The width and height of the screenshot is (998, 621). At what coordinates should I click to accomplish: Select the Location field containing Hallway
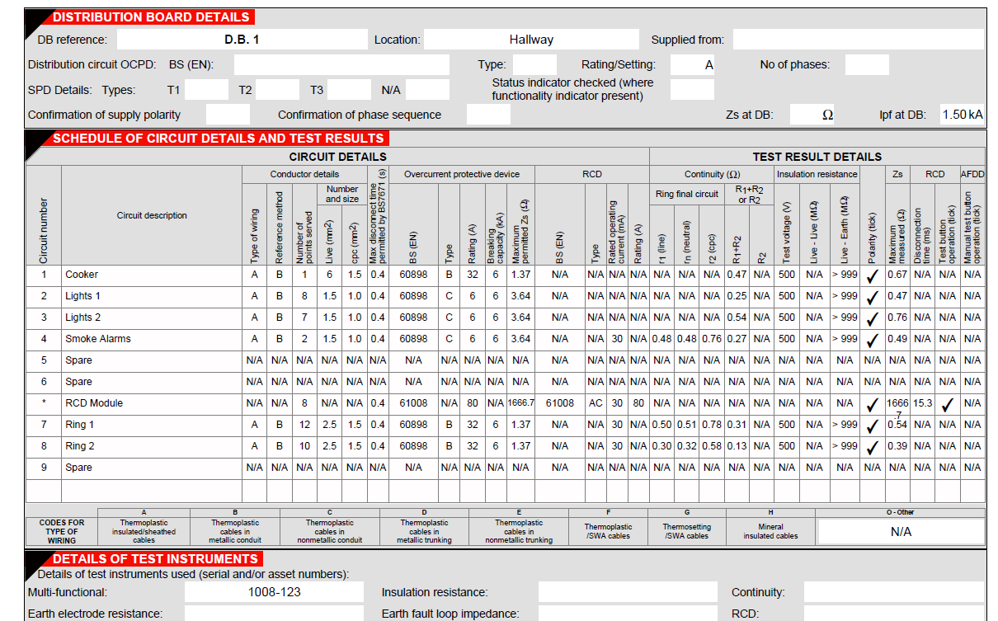(531, 40)
